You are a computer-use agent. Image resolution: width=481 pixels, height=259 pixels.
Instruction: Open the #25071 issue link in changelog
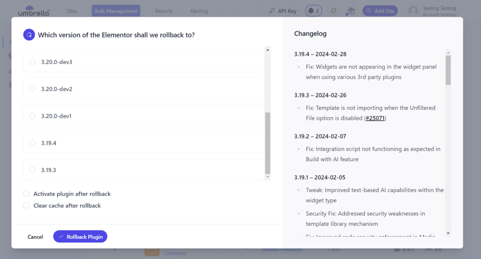pyautogui.click(x=375, y=118)
